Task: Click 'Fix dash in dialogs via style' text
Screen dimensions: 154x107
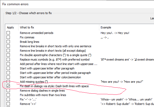Action: 54,86
